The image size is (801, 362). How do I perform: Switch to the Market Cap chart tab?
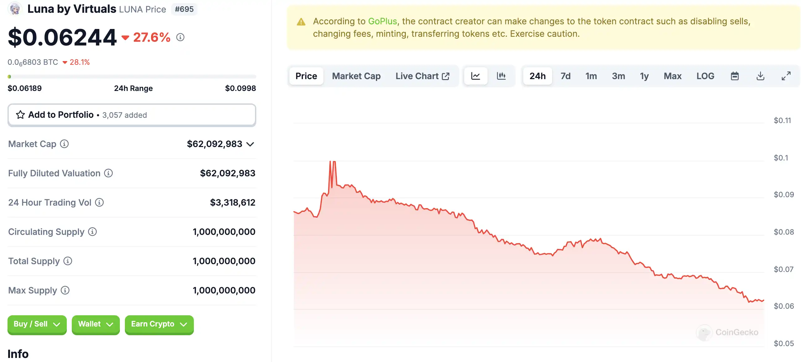coord(356,76)
